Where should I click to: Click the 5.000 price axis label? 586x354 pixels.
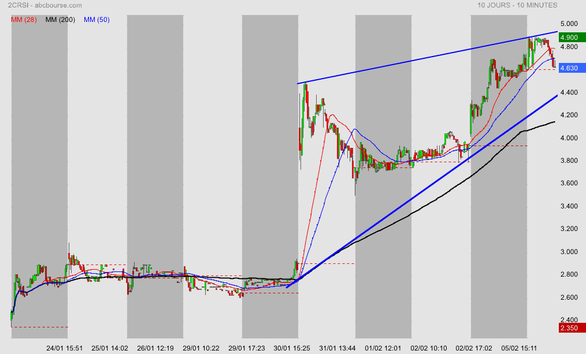[569, 24]
